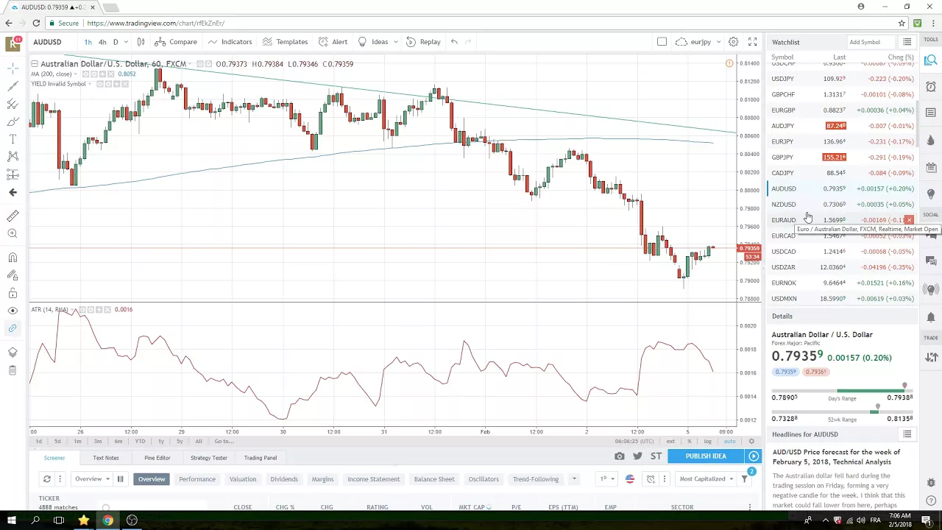The image size is (942, 530).
Task: Create an Alert from top toolbar
Action: 333,42
